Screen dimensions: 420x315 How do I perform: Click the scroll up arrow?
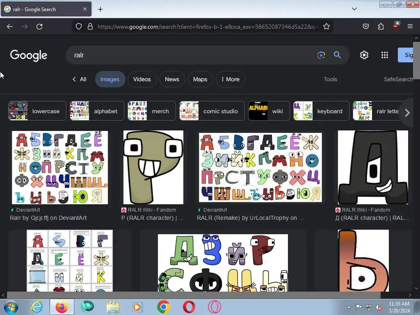417,38
